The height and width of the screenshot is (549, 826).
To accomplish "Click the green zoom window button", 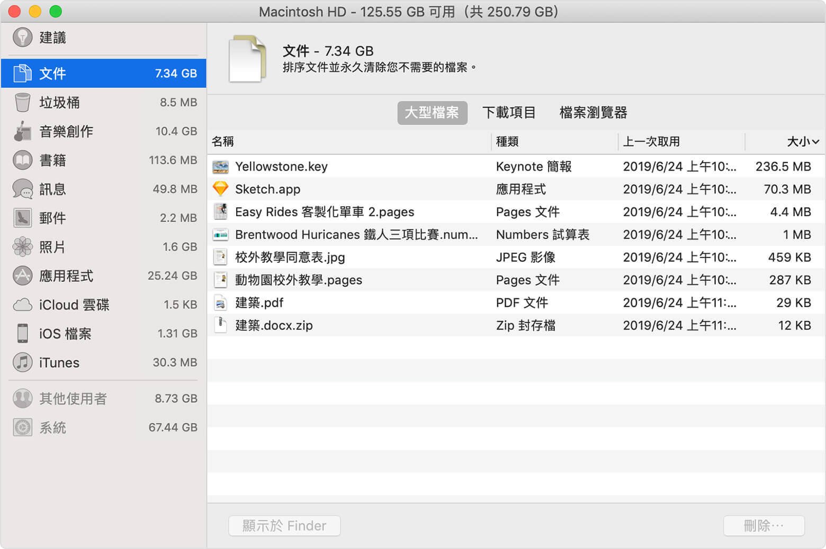I will pos(56,11).
